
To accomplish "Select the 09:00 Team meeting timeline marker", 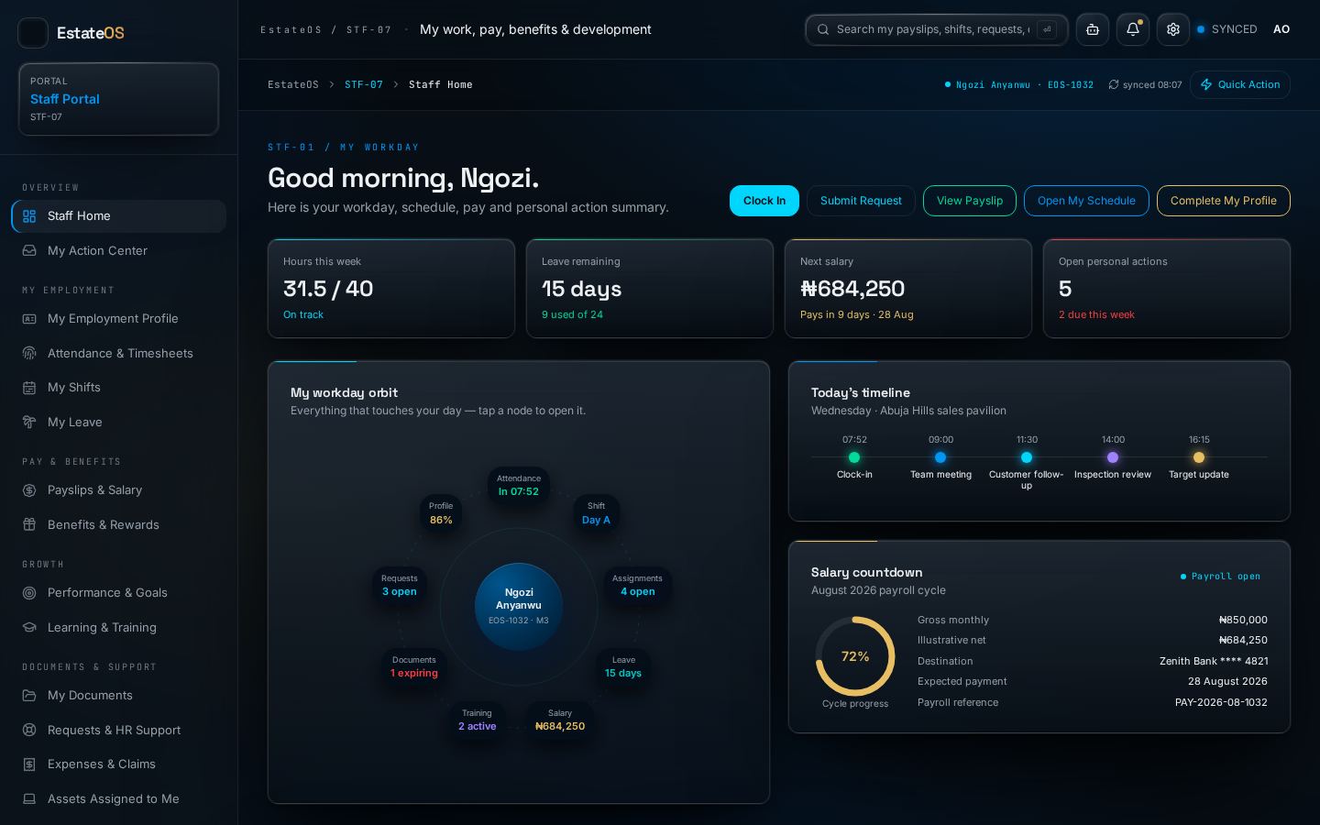I will 940,457.
